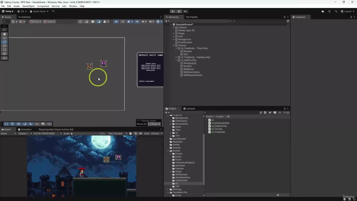Select the Rotate tool

coord(4,42)
